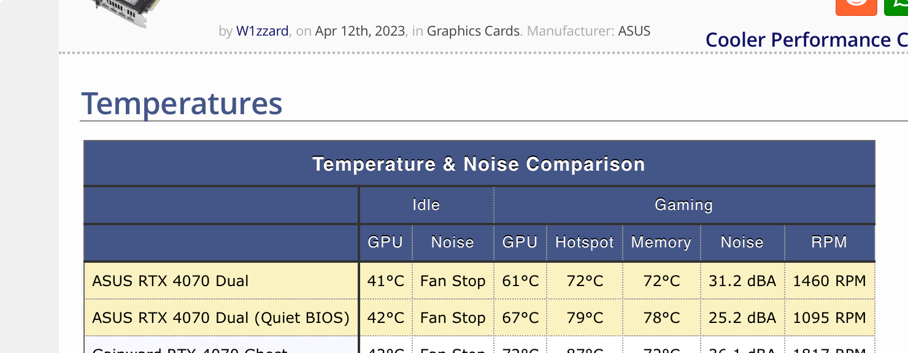
Task: Click the Memory column header
Action: click(661, 242)
